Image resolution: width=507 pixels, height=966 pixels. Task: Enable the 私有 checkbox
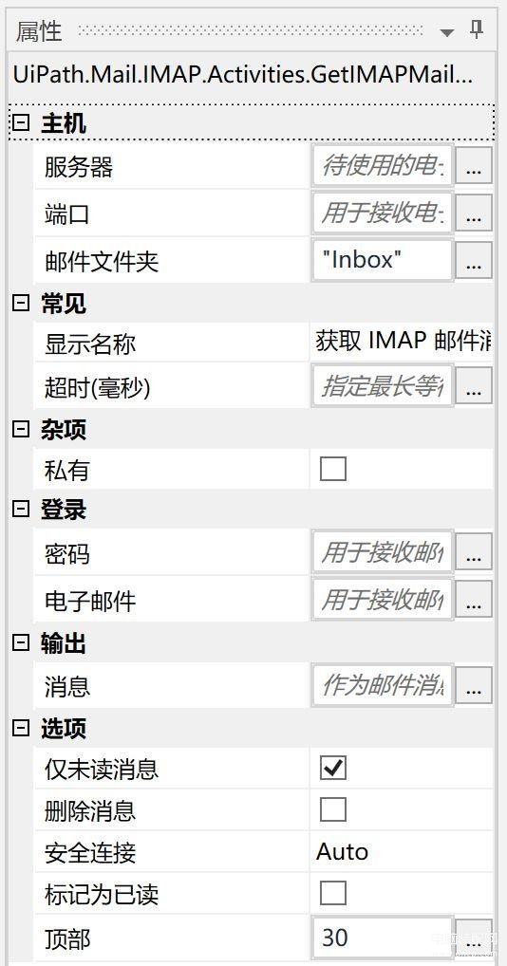pos(333,469)
